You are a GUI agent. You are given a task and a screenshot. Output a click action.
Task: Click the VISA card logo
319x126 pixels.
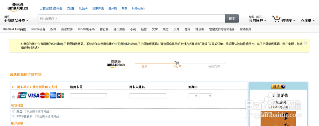coord(33,96)
